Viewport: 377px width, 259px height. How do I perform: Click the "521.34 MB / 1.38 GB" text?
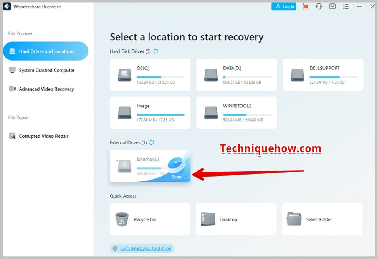click(327, 82)
